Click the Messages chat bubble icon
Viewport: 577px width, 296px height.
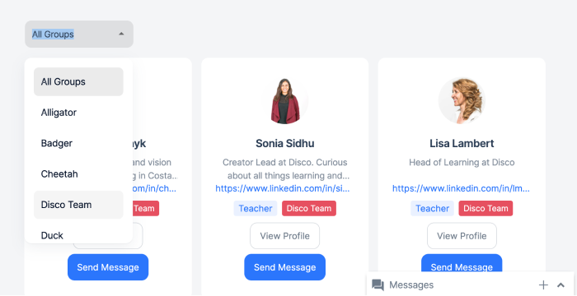click(378, 285)
